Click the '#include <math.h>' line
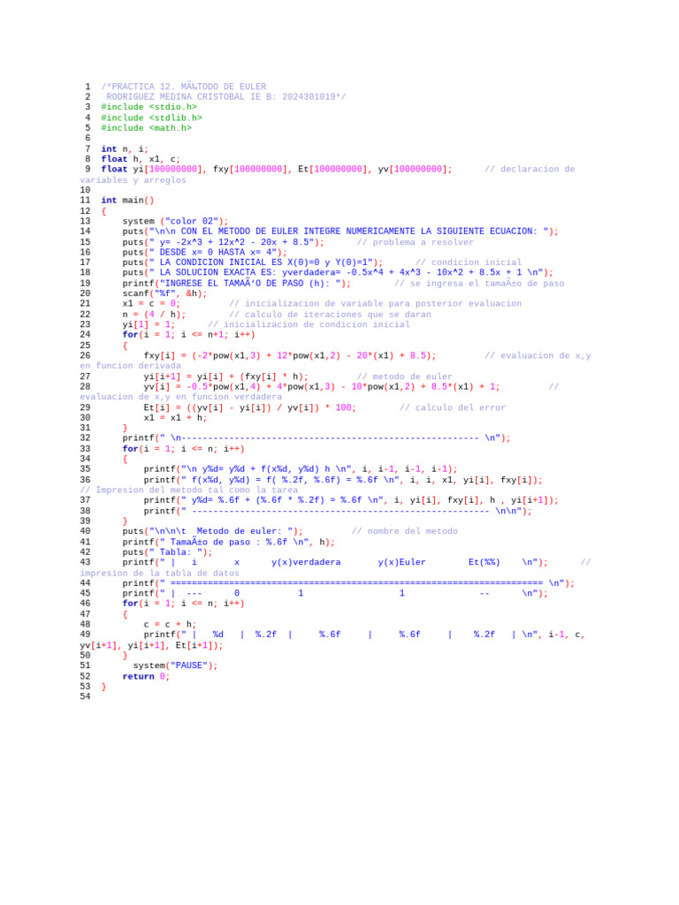 coord(146,128)
